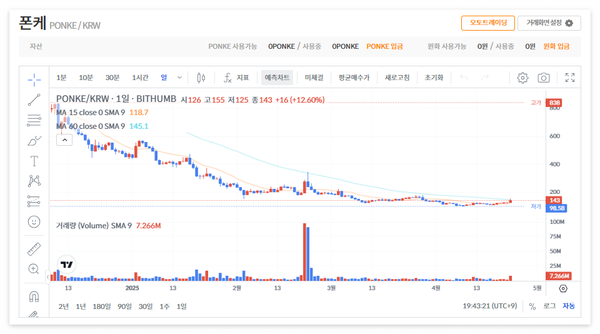Click the undo arrow

coord(464,78)
